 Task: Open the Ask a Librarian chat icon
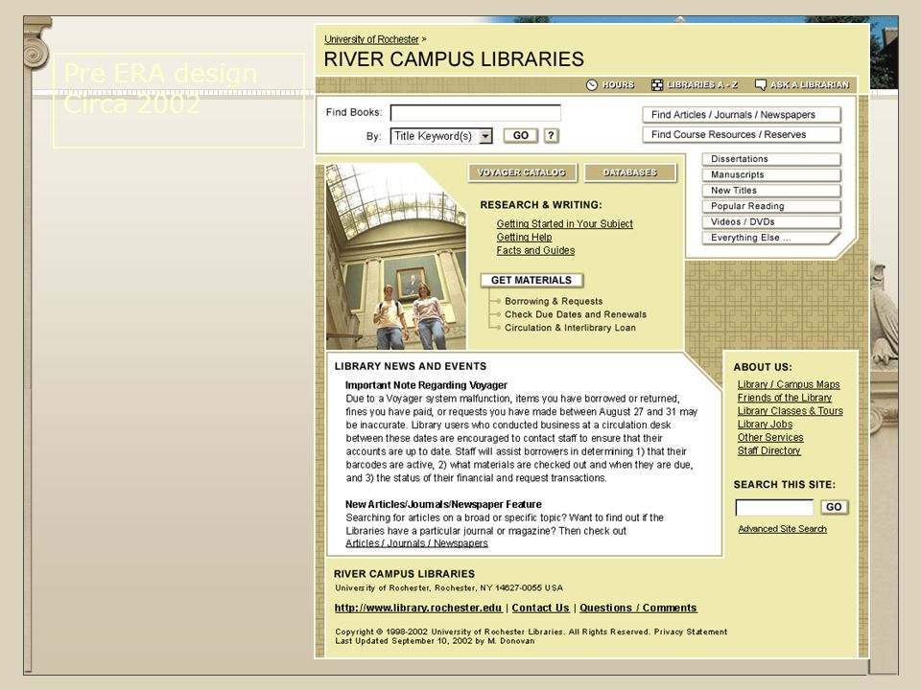pos(760,85)
